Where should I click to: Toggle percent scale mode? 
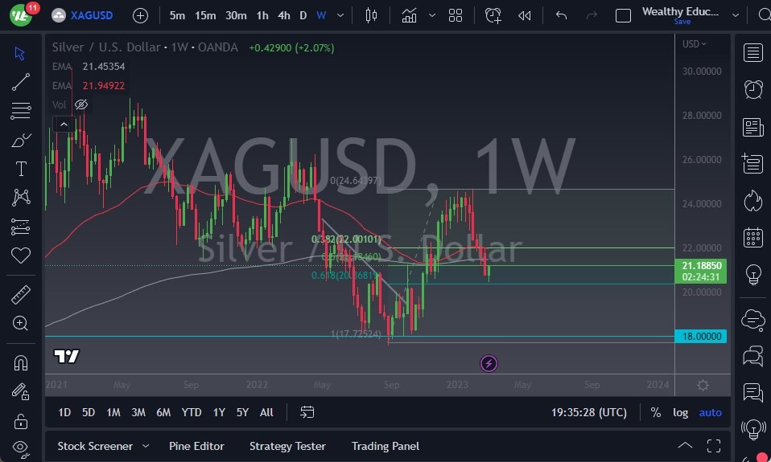coord(655,412)
